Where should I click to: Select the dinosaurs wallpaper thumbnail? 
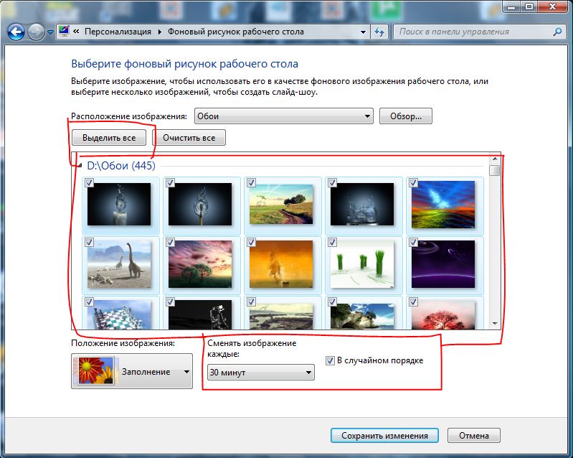[x=119, y=264]
